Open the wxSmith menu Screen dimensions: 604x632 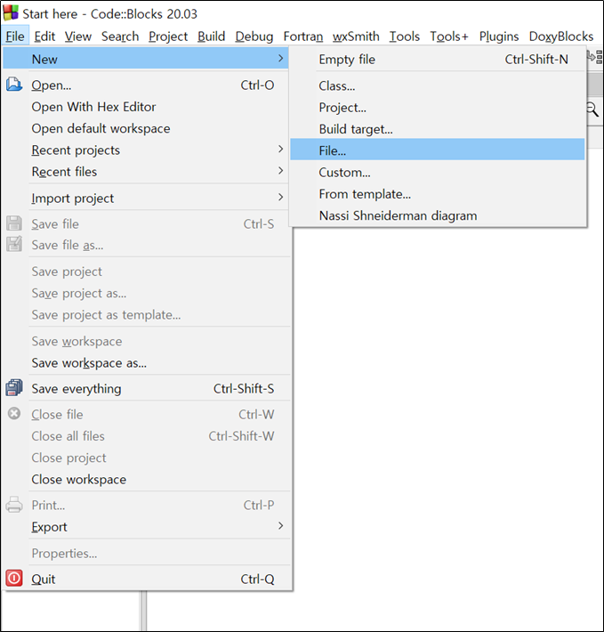356,36
